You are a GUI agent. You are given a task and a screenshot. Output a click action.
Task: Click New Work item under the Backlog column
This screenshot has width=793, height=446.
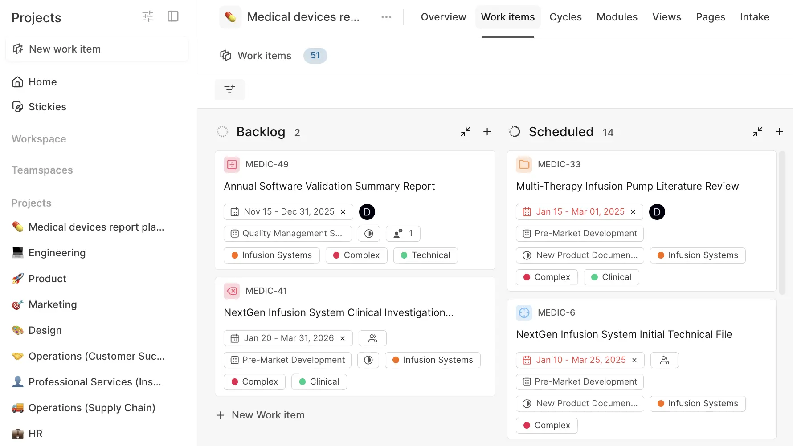(x=260, y=415)
